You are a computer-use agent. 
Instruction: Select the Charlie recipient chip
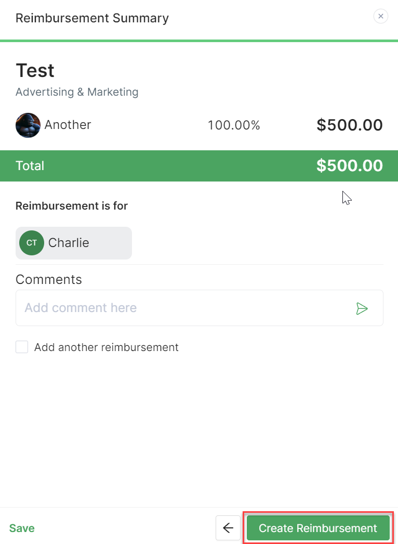point(73,242)
